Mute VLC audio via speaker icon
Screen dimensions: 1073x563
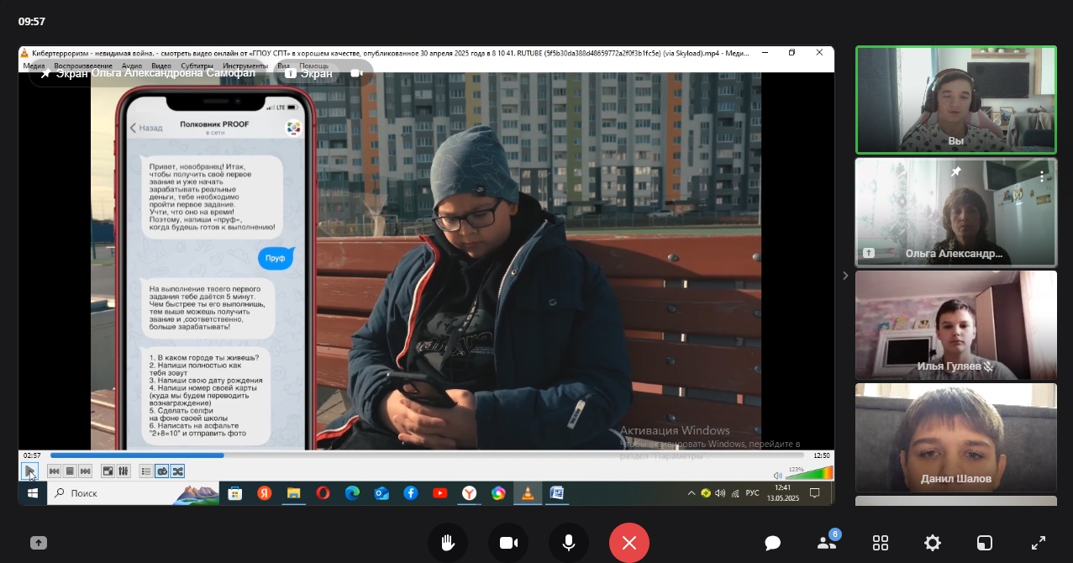[x=778, y=475]
